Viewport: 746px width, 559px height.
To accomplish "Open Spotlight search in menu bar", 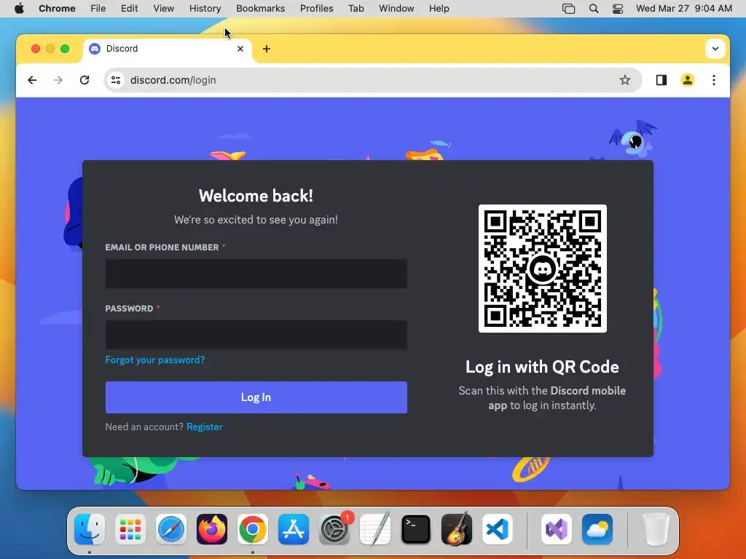I will (x=594, y=9).
